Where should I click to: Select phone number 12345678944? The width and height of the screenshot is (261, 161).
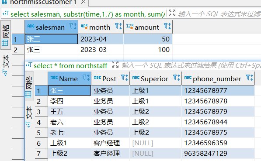[x=218, y=122]
